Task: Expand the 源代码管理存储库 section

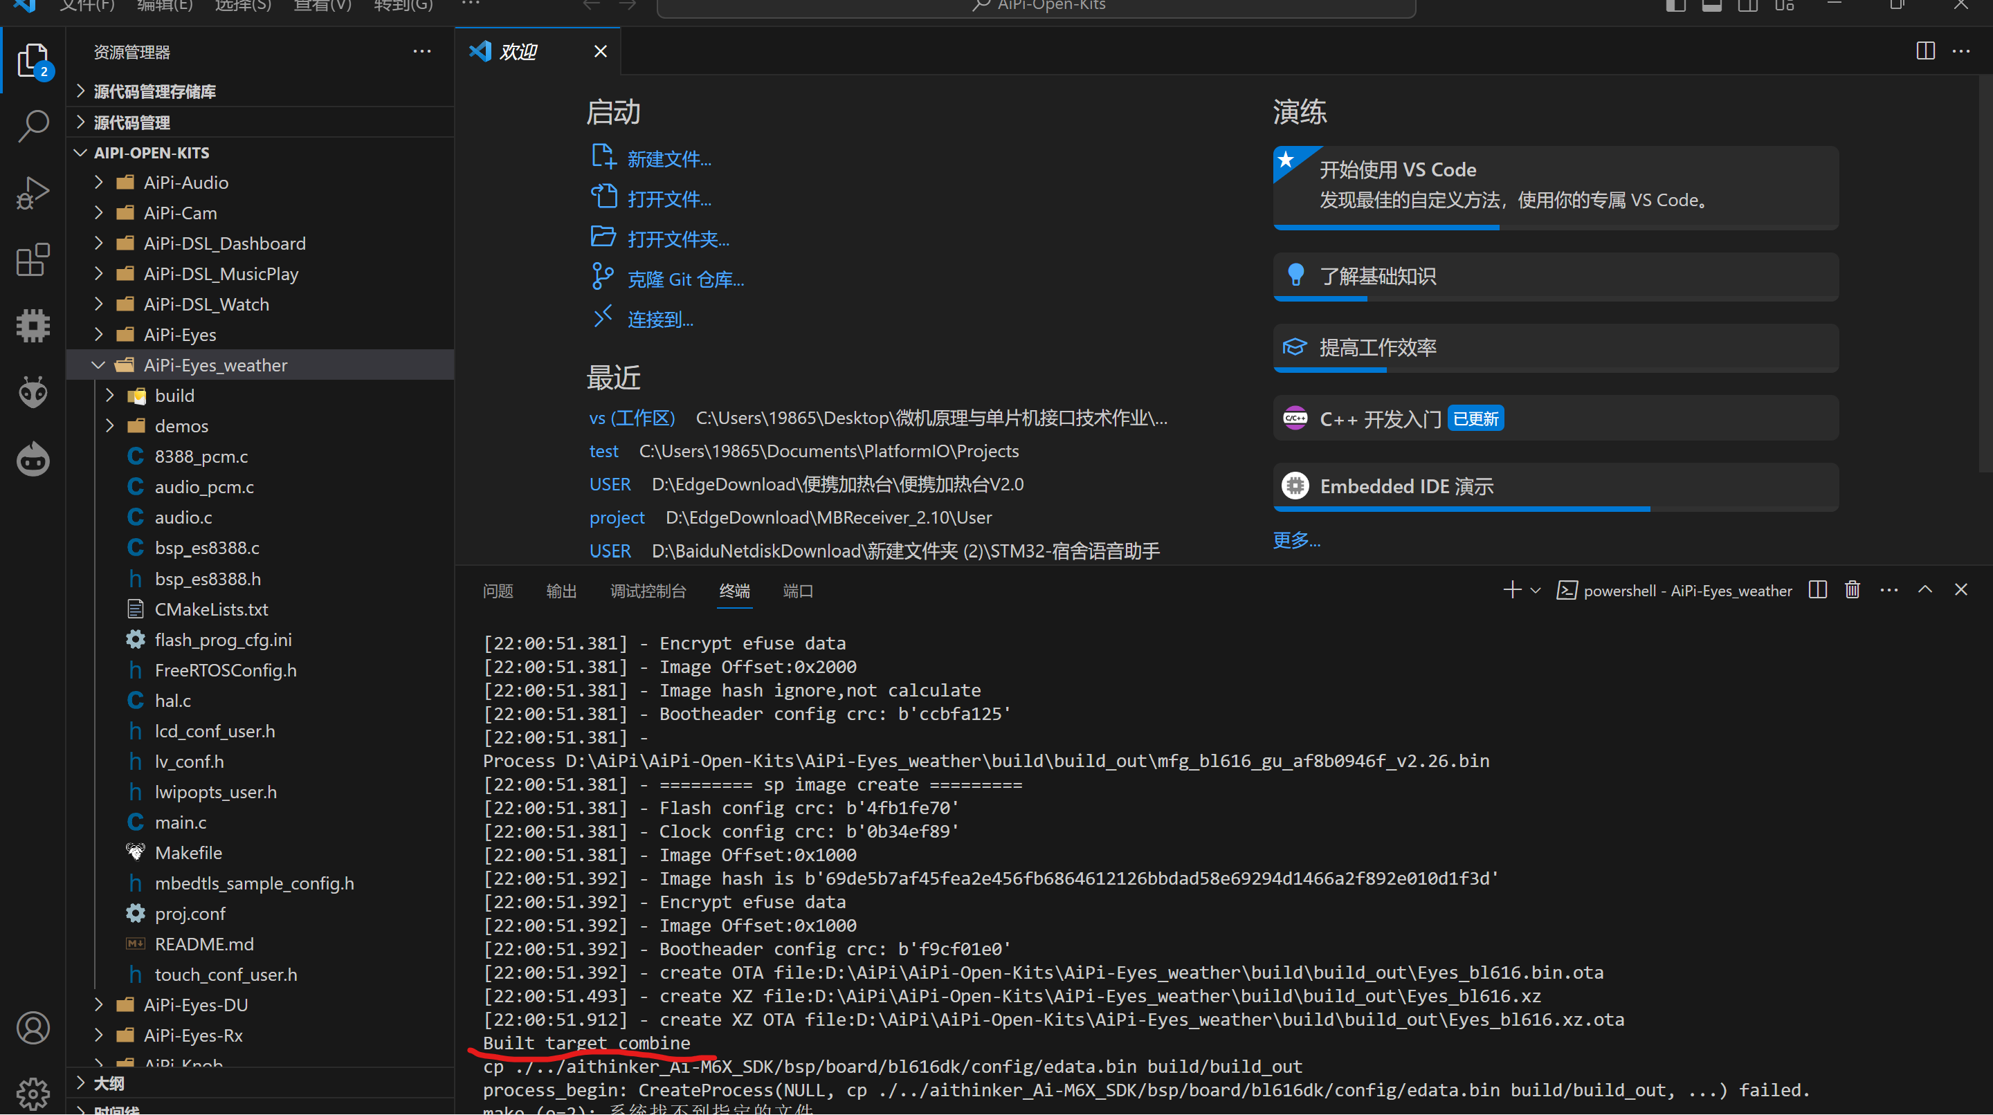Action: [260, 91]
